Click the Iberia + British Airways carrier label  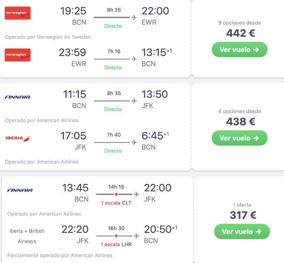click(x=27, y=236)
